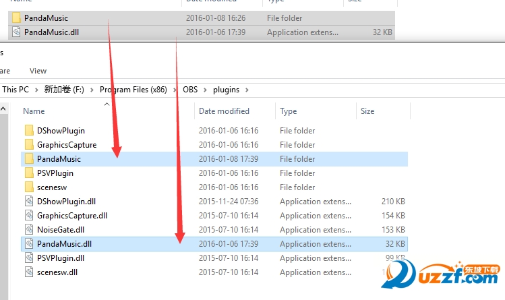Image resolution: width=505 pixels, height=300 pixels.
Task: Select the GraphicsCapture folder name
Action: coord(67,145)
